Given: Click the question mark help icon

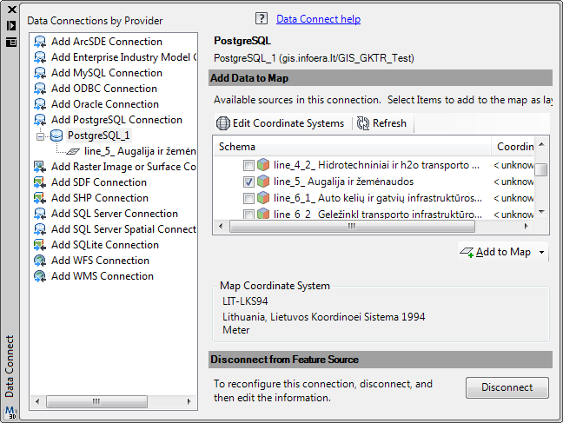Looking at the screenshot, I should (262, 18).
